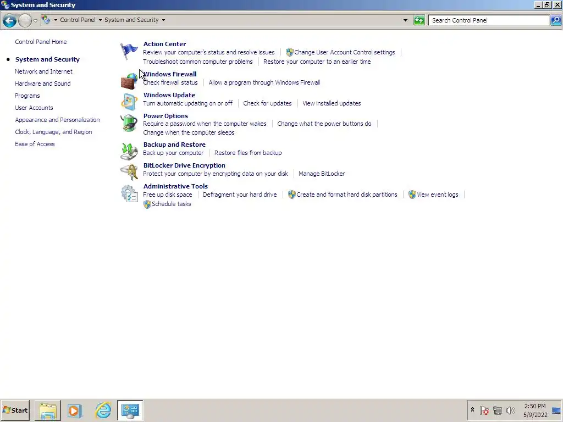The height and width of the screenshot is (422, 563).
Task: Click Change when the computer sleeps
Action: (189, 132)
